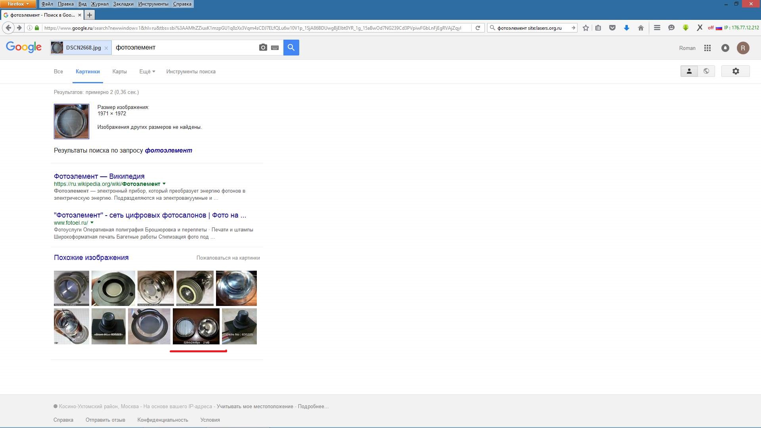
Task: Open the Файл menu
Action: [x=47, y=4]
